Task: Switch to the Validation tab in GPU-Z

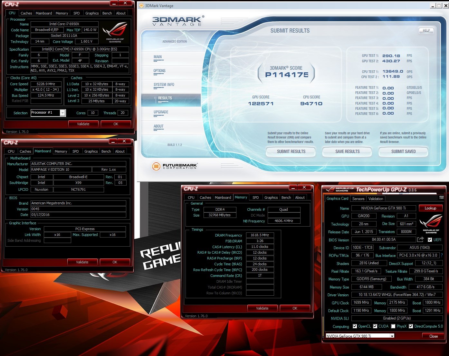Action: [376, 199]
